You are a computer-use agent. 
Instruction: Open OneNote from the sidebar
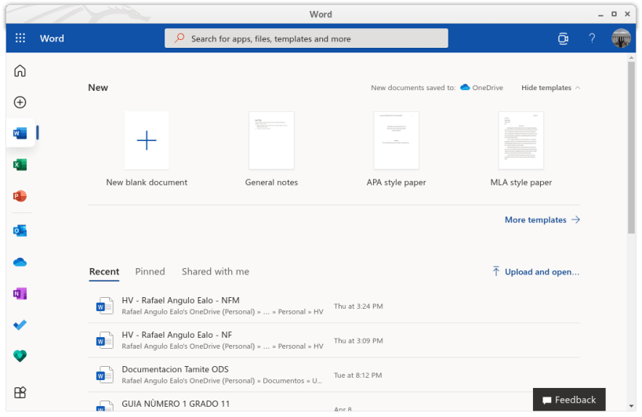pos(20,293)
